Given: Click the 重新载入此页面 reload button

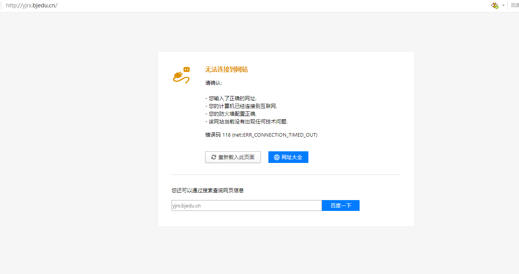Looking at the screenshot, I should click(x=233, y=157).
